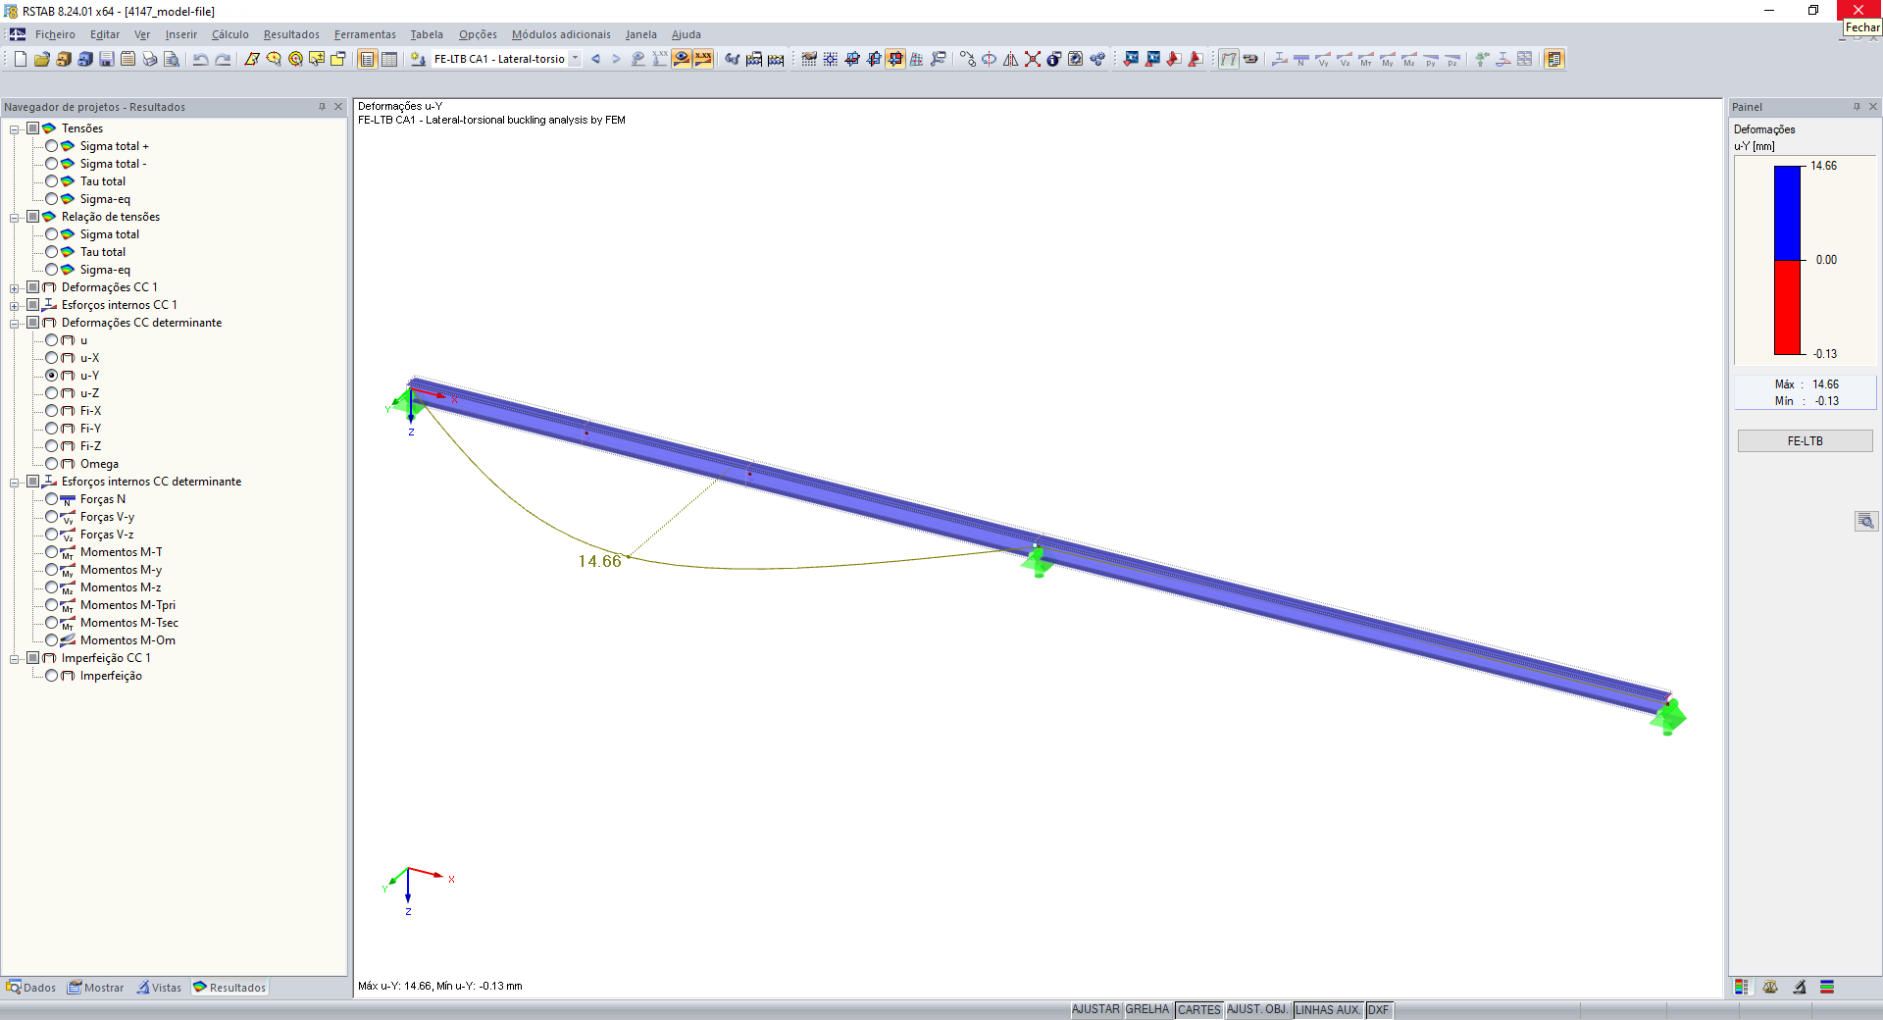This screenshot has width=1883, height=1020.
Task: Select the Tau total stress radio under Tensões
Action: click(52, 181)
